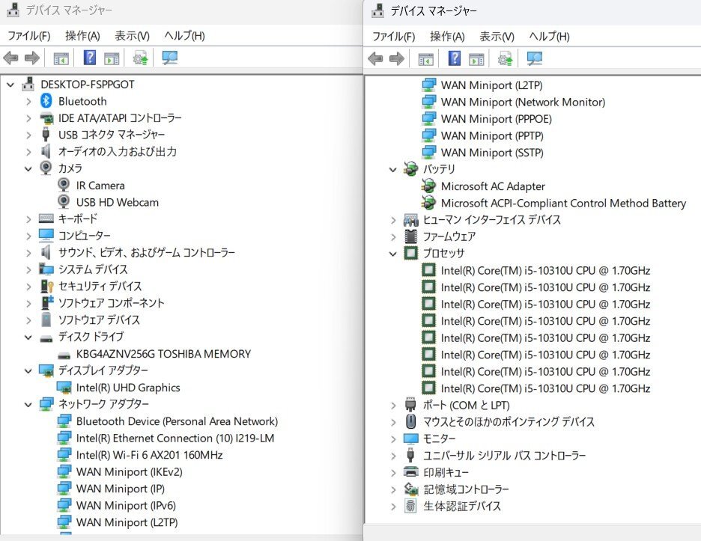Expand the キーボード category
Image resolution: width=701 pixels, height=541 pixels.
[x=28, y=219]
